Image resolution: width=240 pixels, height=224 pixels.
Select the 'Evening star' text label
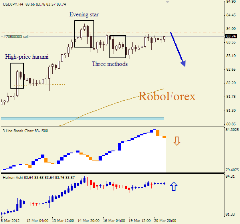[x=84, y=15]
